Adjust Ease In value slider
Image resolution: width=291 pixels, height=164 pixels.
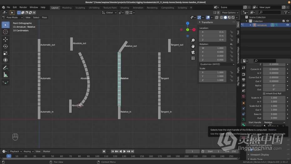tap(274, 114)
